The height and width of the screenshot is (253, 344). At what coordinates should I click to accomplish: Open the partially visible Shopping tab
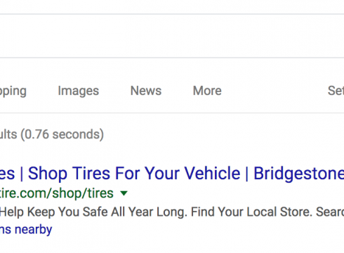click(x=13, y=91)
